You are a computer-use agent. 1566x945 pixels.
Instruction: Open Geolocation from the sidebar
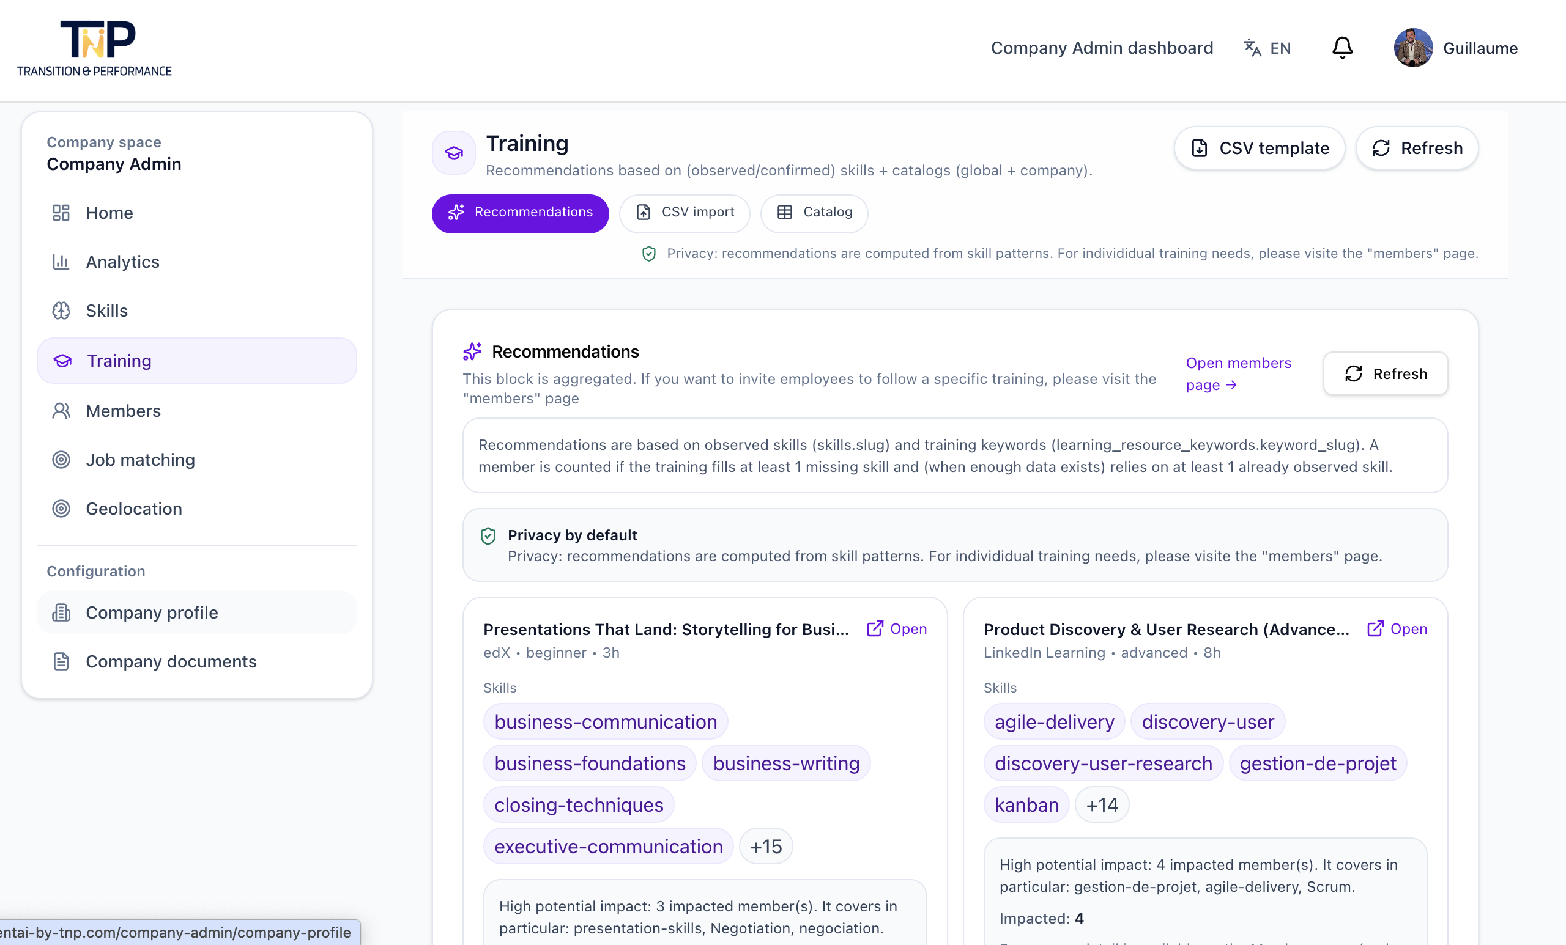tap(133, 509)
